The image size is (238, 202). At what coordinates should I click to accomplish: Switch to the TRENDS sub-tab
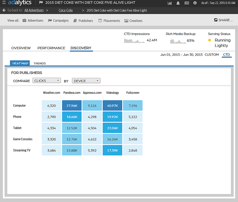tap(40, 63)
